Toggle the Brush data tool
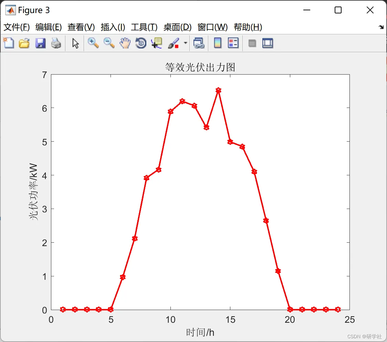 point(174,43)
